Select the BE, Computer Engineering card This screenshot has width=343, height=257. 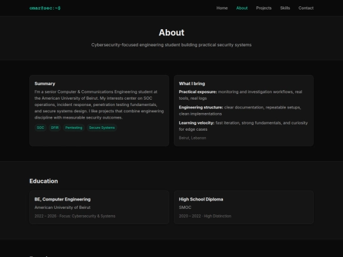pos(99,207)
